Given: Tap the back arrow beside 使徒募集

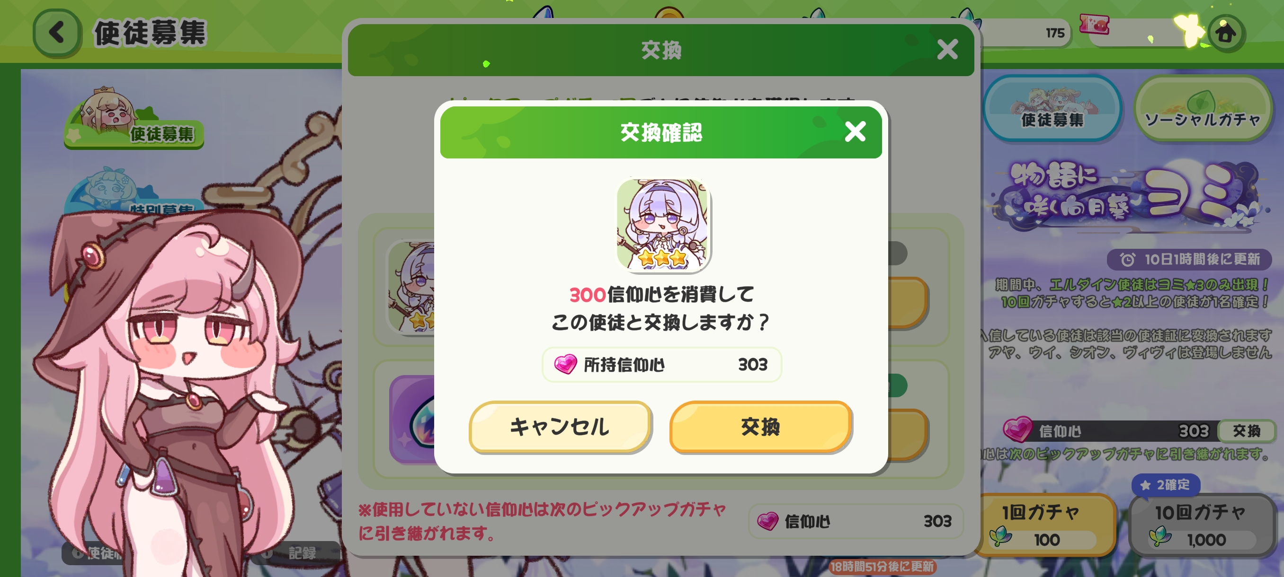Looking at the screenshot, I should (57, 33).
